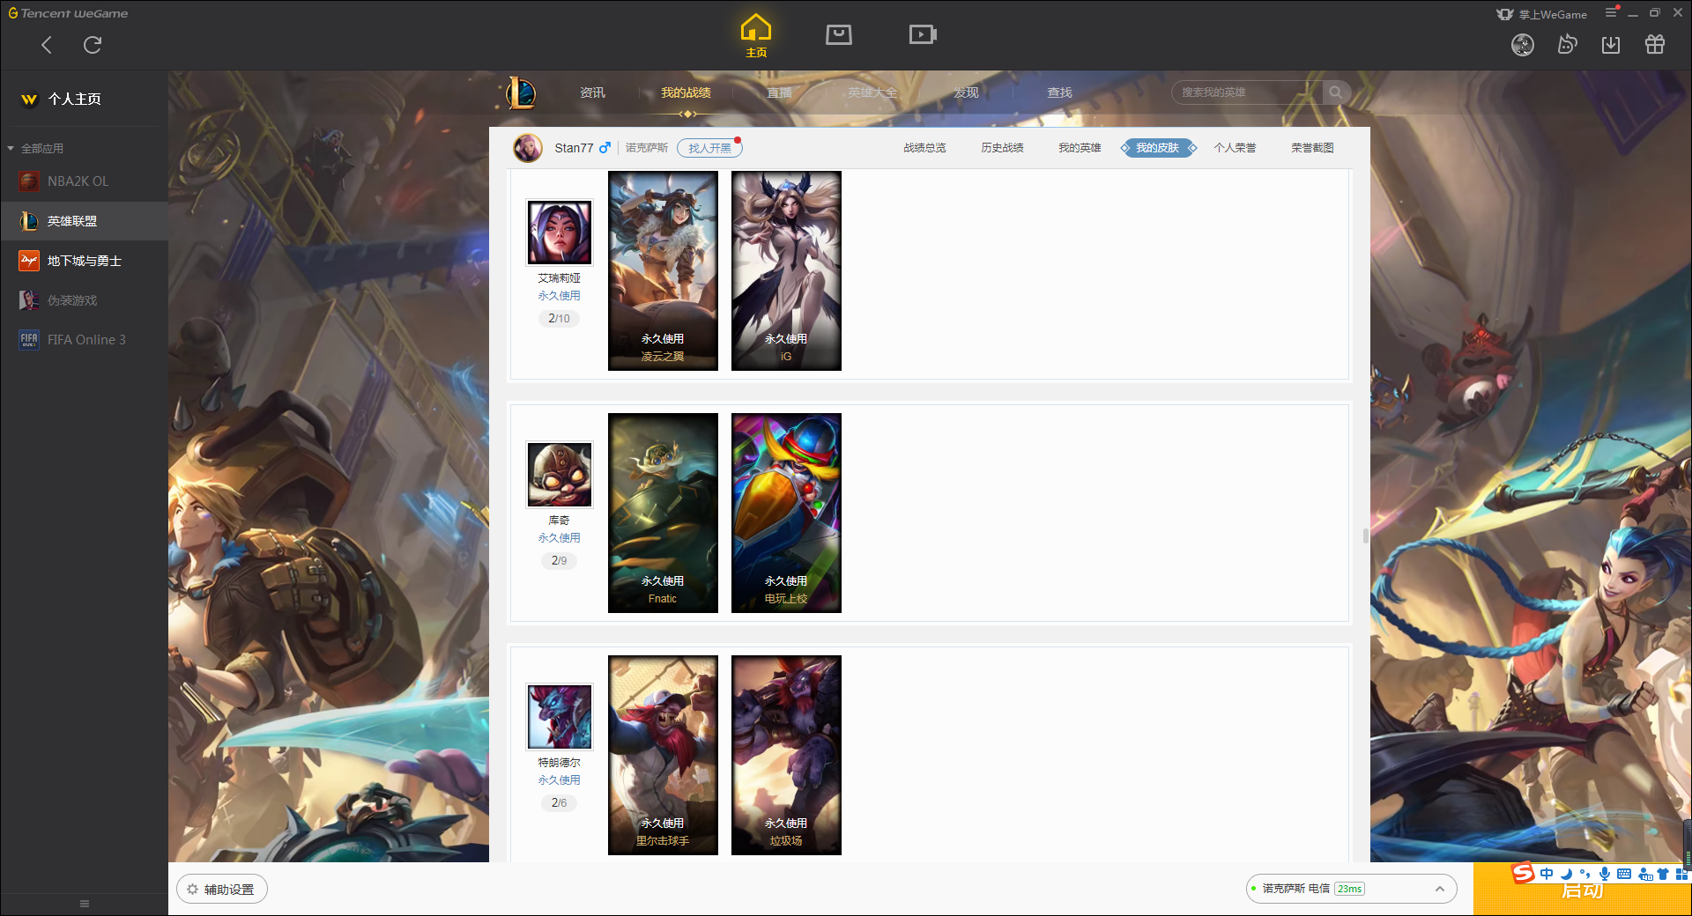Open the 凌云之翼 skin card

coord(663,270)
